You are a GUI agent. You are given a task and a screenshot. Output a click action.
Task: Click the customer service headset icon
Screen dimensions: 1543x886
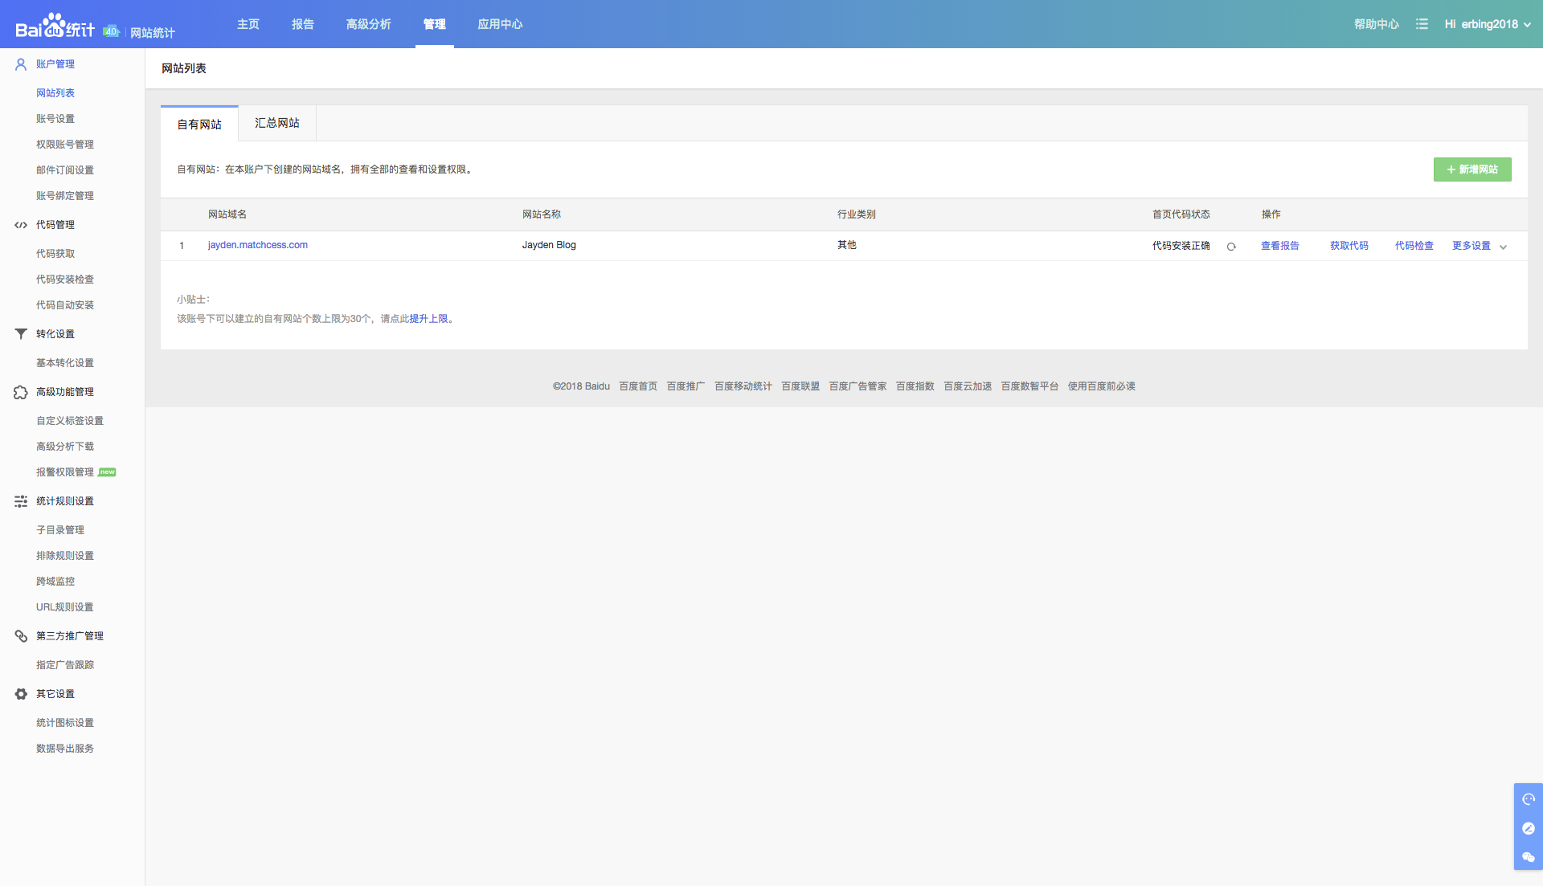point(1529,799)
